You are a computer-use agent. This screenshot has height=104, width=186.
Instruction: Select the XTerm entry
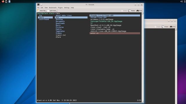pos(58,37)
